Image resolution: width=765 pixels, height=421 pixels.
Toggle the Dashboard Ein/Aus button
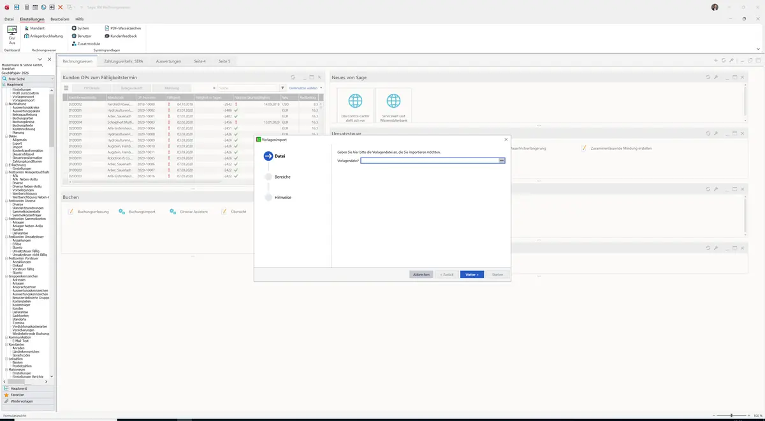point(11,35)
